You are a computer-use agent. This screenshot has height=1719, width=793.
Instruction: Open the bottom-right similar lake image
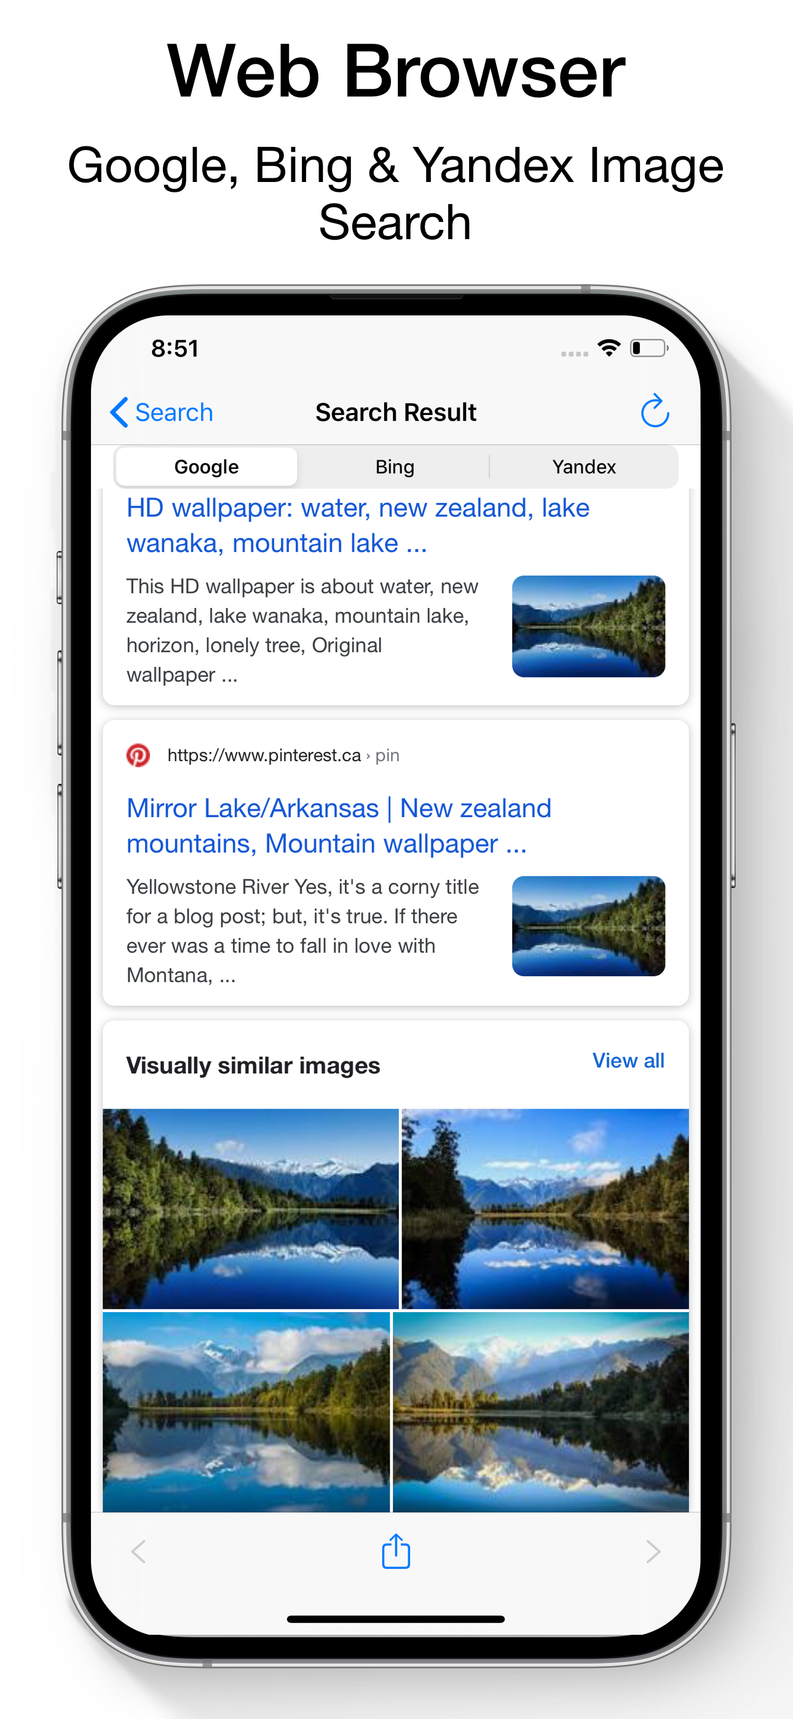(x=541, y=1412)
